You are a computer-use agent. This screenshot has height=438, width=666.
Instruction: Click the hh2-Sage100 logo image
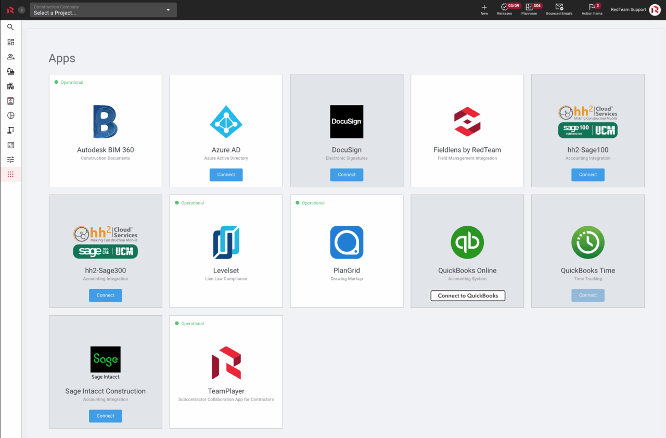[x=588, y=122]
